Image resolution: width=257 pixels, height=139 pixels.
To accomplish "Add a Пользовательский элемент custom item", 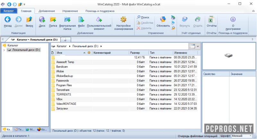I will 99,20.
